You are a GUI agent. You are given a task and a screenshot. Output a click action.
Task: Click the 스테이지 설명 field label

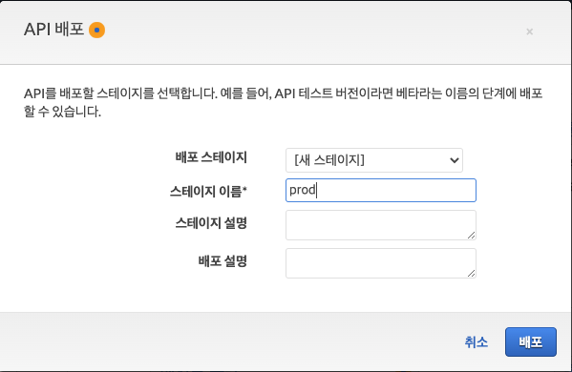point(211,222)
